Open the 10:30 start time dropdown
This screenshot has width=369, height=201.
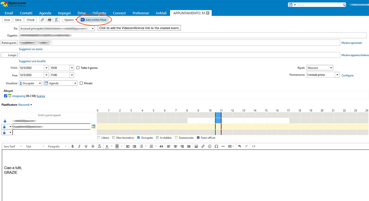click(x=72, y=68)
